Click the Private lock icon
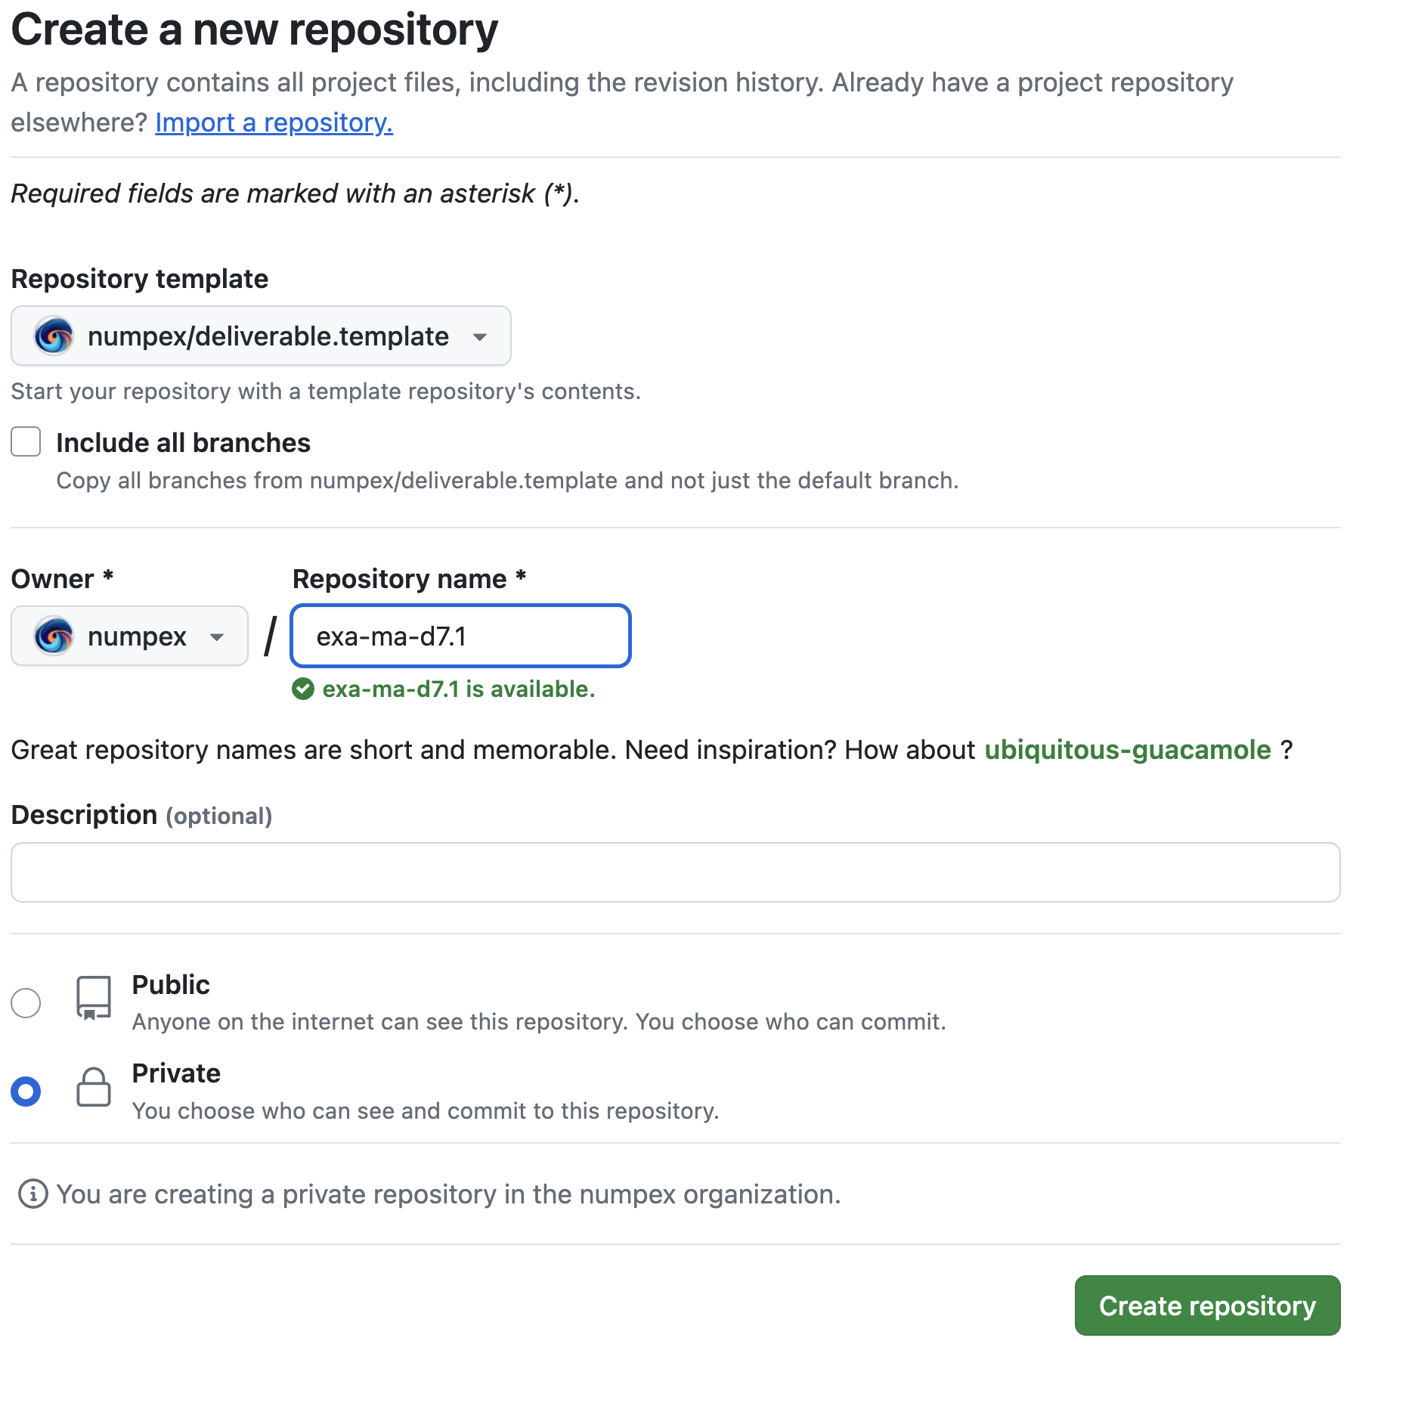The height and width of the screenshot is (1406, 1415). click(94, 1087)
